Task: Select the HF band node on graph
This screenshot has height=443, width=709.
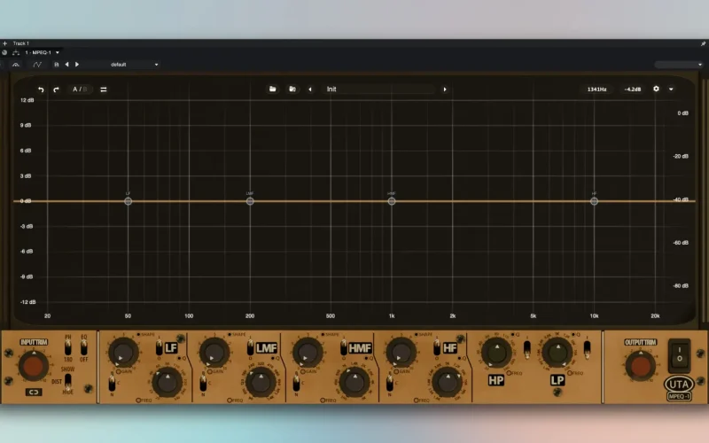Action: click(594, 201)
